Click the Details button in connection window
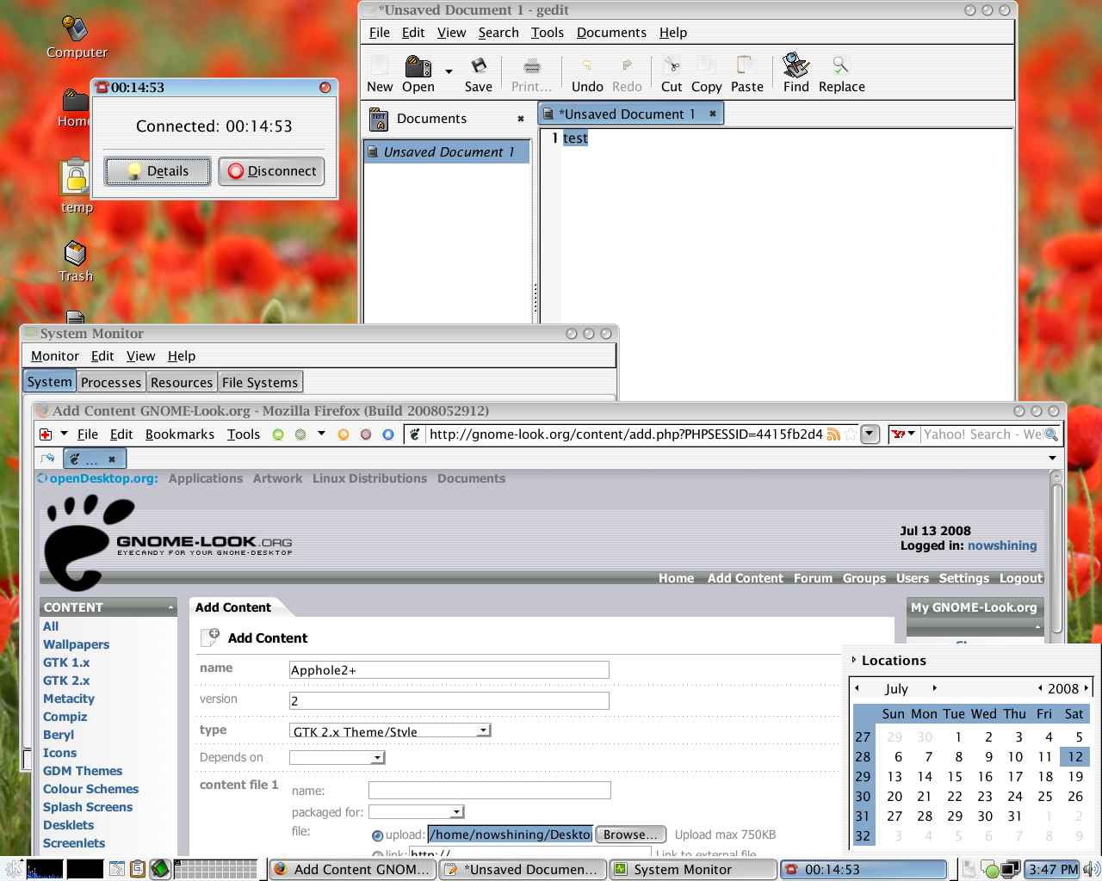 click(158, 171)
